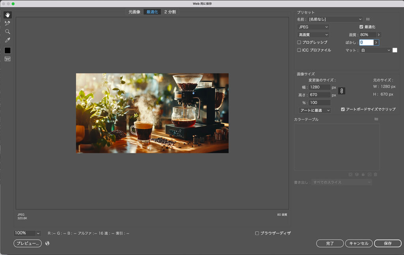Click the green window zoom button
Image resolution: width=404 pixels, height=255 pixels.
13,4
